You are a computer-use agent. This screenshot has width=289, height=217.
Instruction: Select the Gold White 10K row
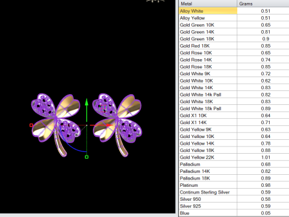pyautogui.click(x=234, y=81)
